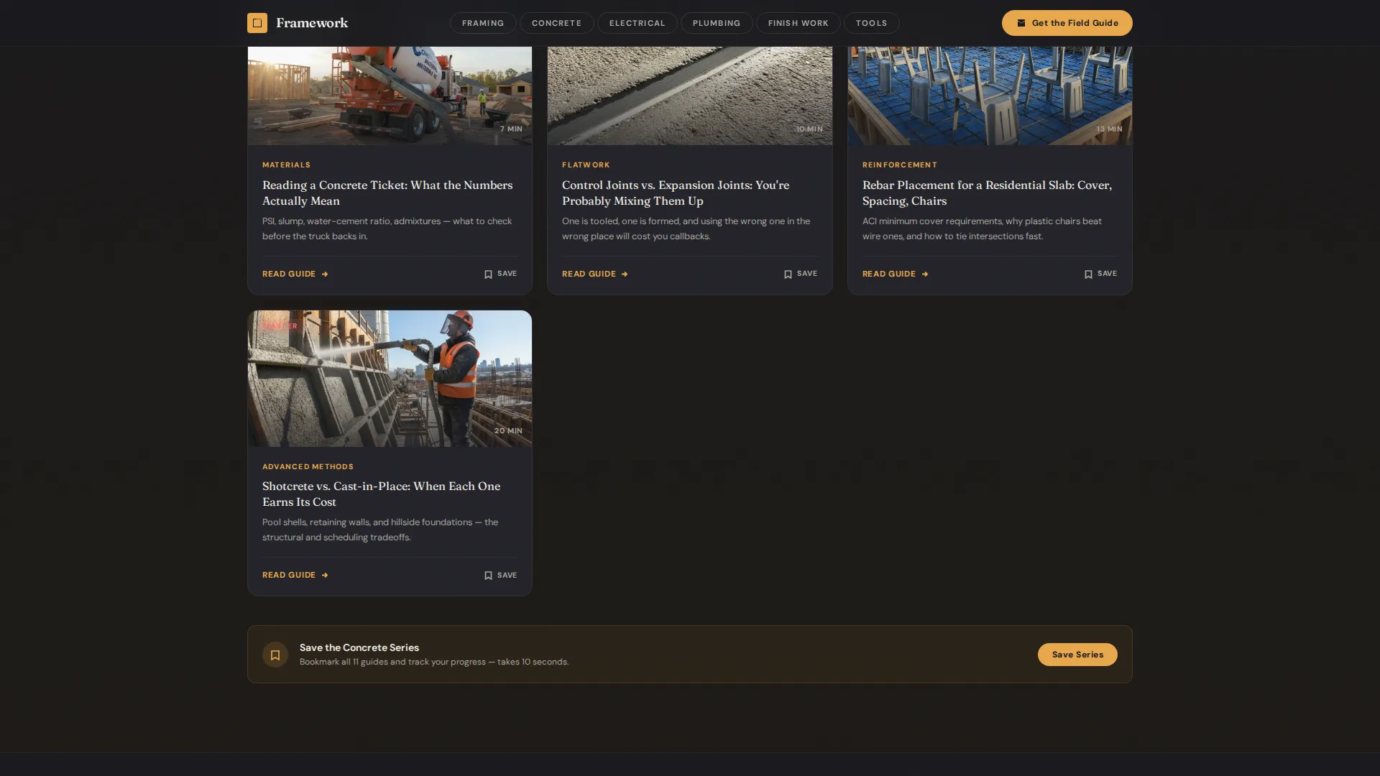Read Guide for the Rebar Placement card
Screen dimensions: 1380x776
(x=896, y=274)
